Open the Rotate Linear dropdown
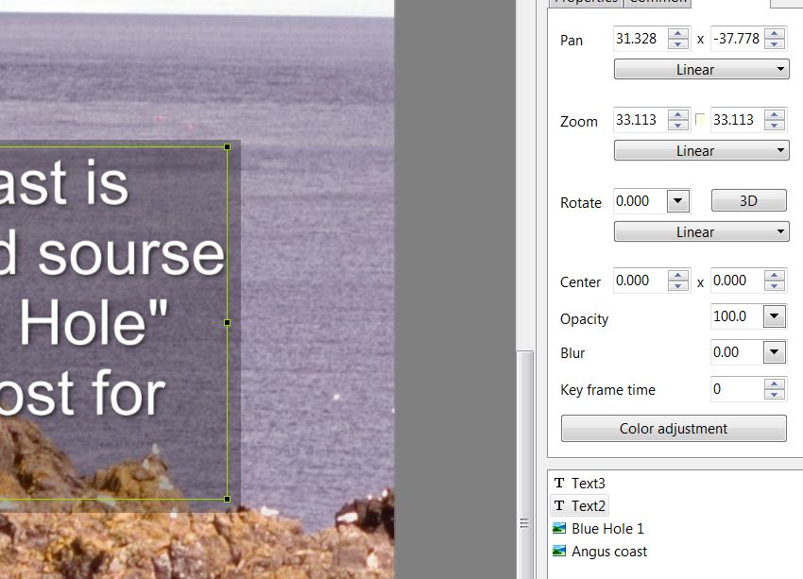 (702, 231)
